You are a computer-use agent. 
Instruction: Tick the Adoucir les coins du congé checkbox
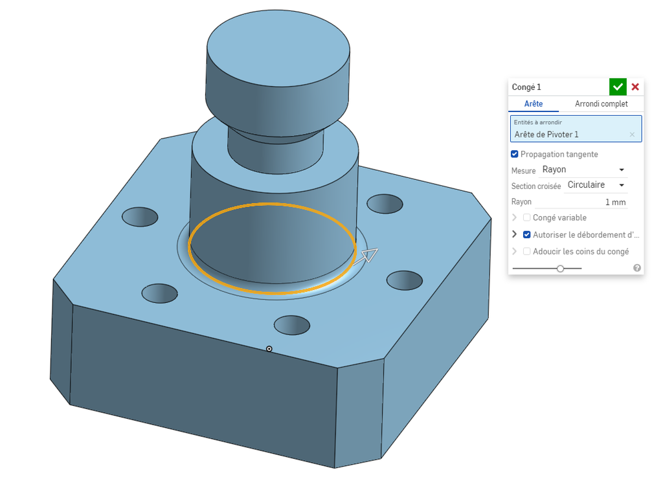527,251
